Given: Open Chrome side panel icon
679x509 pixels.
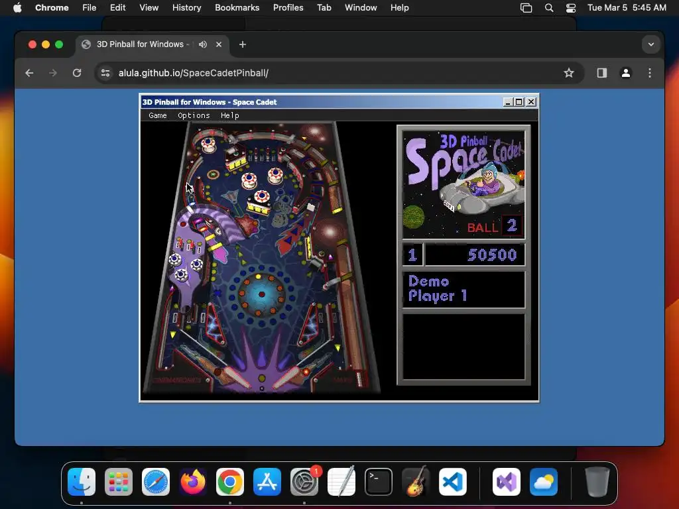Looking at the screenshot, I should (x=602, y=73).
